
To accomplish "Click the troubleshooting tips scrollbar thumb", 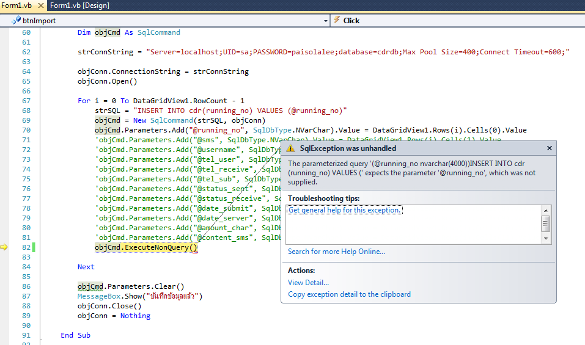I will click(x=546, y=223).
